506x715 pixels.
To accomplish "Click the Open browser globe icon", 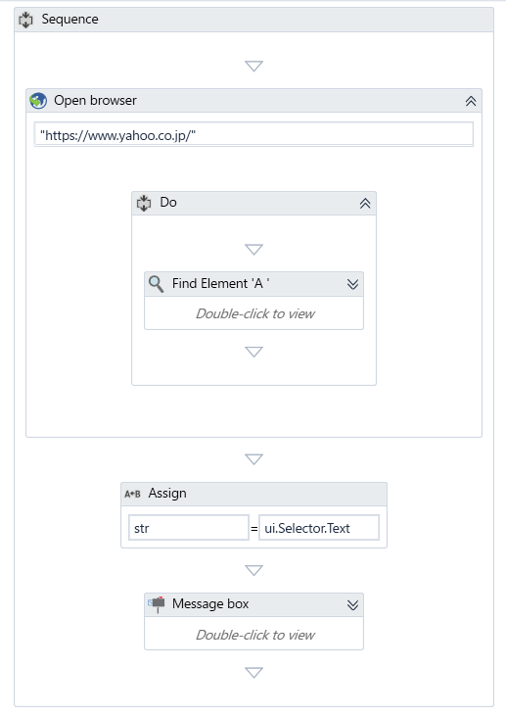I will tap(38, 101).
